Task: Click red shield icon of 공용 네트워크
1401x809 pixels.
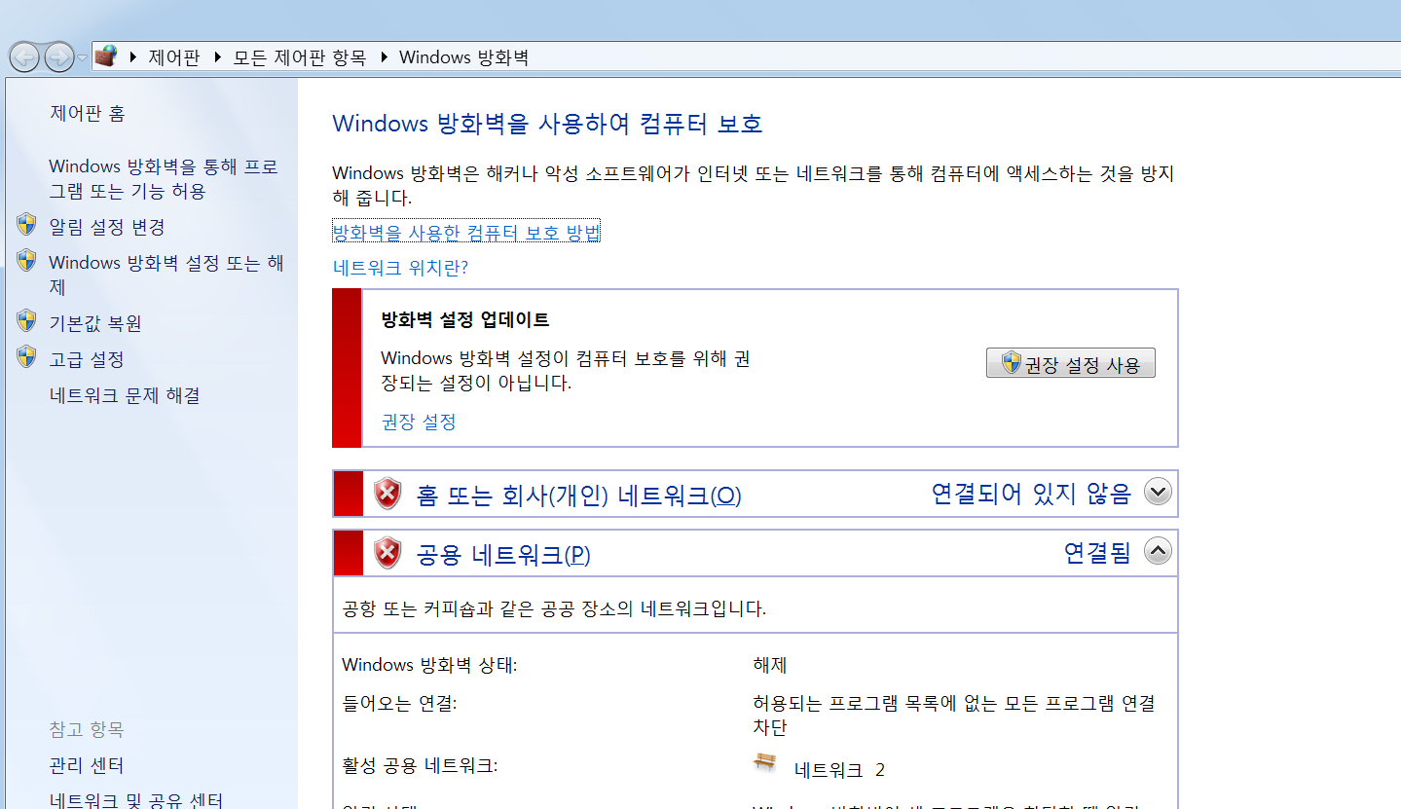Action: click(387, 553)
